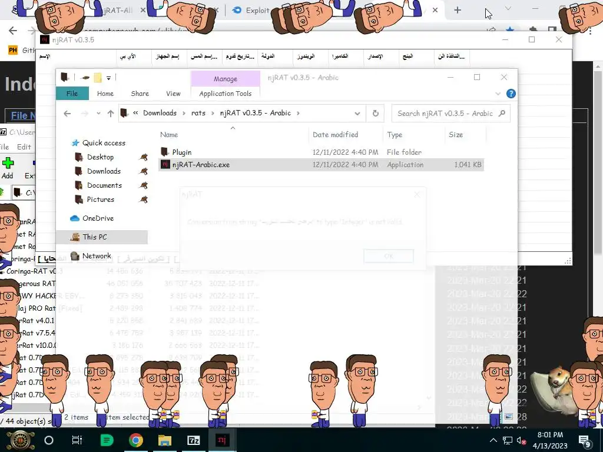
Task: Click the green taskbar app icon
Action: (107, 440)
